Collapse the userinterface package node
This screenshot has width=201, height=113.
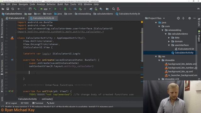click(x=169, y=45)
